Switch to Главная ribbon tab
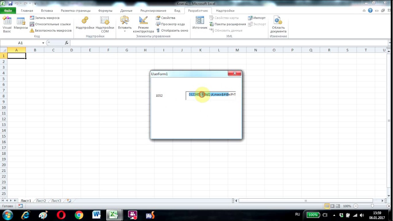The image size is (393, 221). click(27, 10)
